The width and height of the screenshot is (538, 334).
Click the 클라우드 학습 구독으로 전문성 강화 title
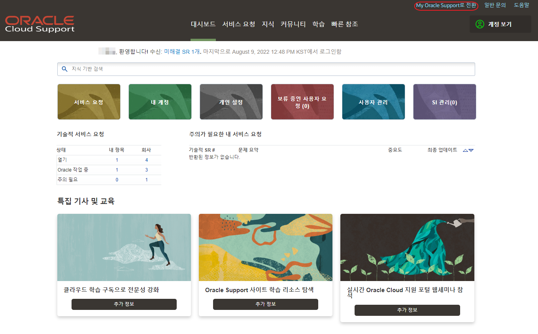[111, 290]
